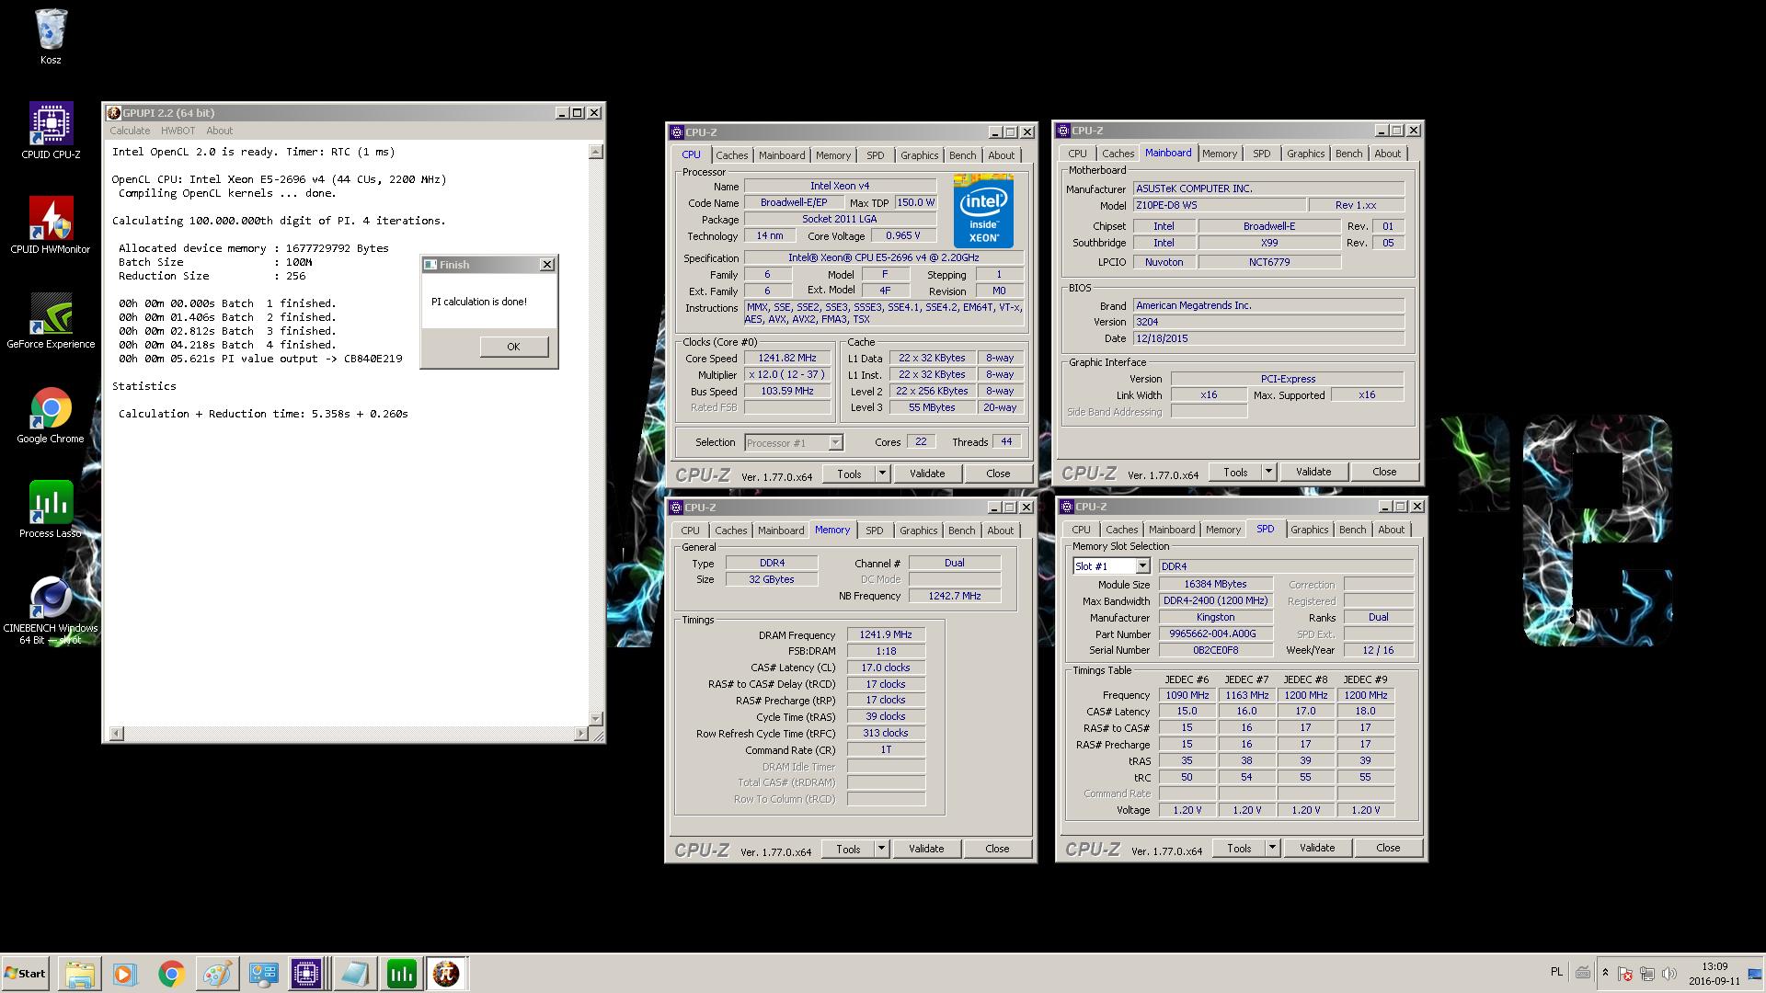This screenshot has width=1766, height=993.
Task: Open the file explorer in the taskbar
Action: point(80,974)
